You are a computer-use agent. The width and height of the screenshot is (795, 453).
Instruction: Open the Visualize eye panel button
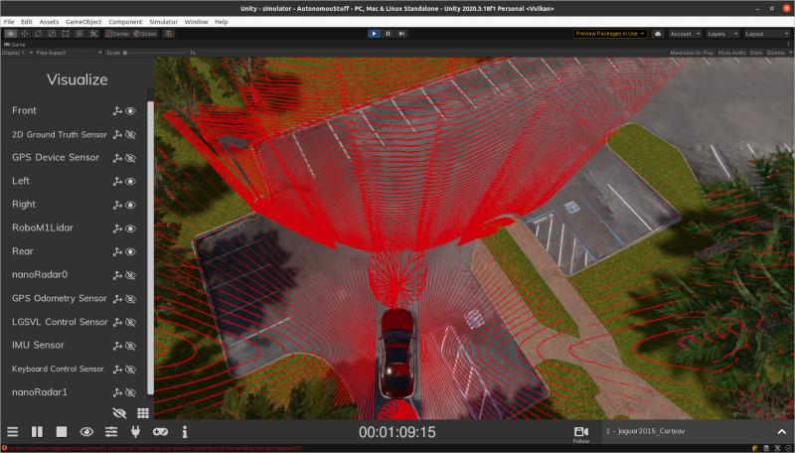coord(86,432)
